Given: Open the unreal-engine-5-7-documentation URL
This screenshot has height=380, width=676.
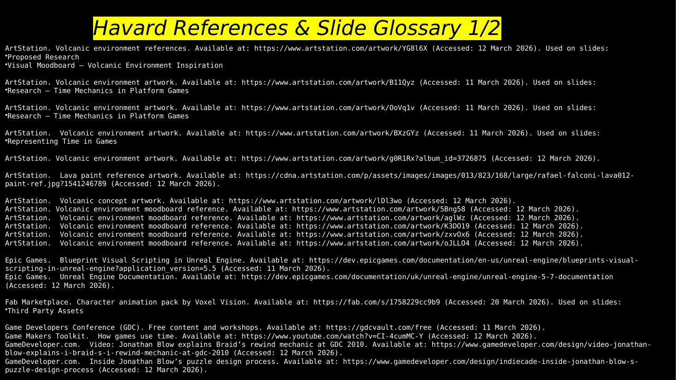Looking at the screenshot, I should (427, 277).
